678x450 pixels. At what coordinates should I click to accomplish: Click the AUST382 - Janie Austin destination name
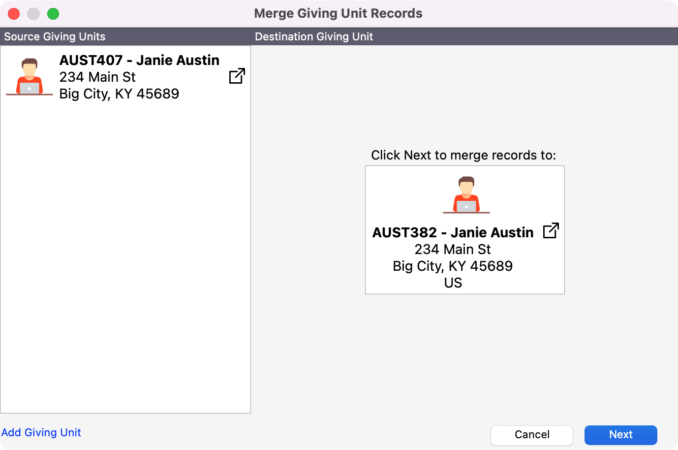tap(453, 232)
